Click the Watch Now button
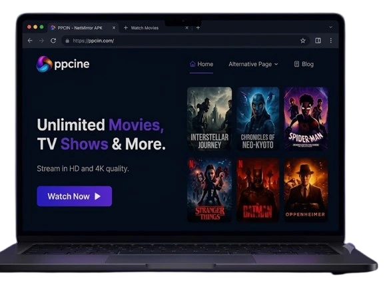Viewport: 389px width, 285px height. coord(75,196)
